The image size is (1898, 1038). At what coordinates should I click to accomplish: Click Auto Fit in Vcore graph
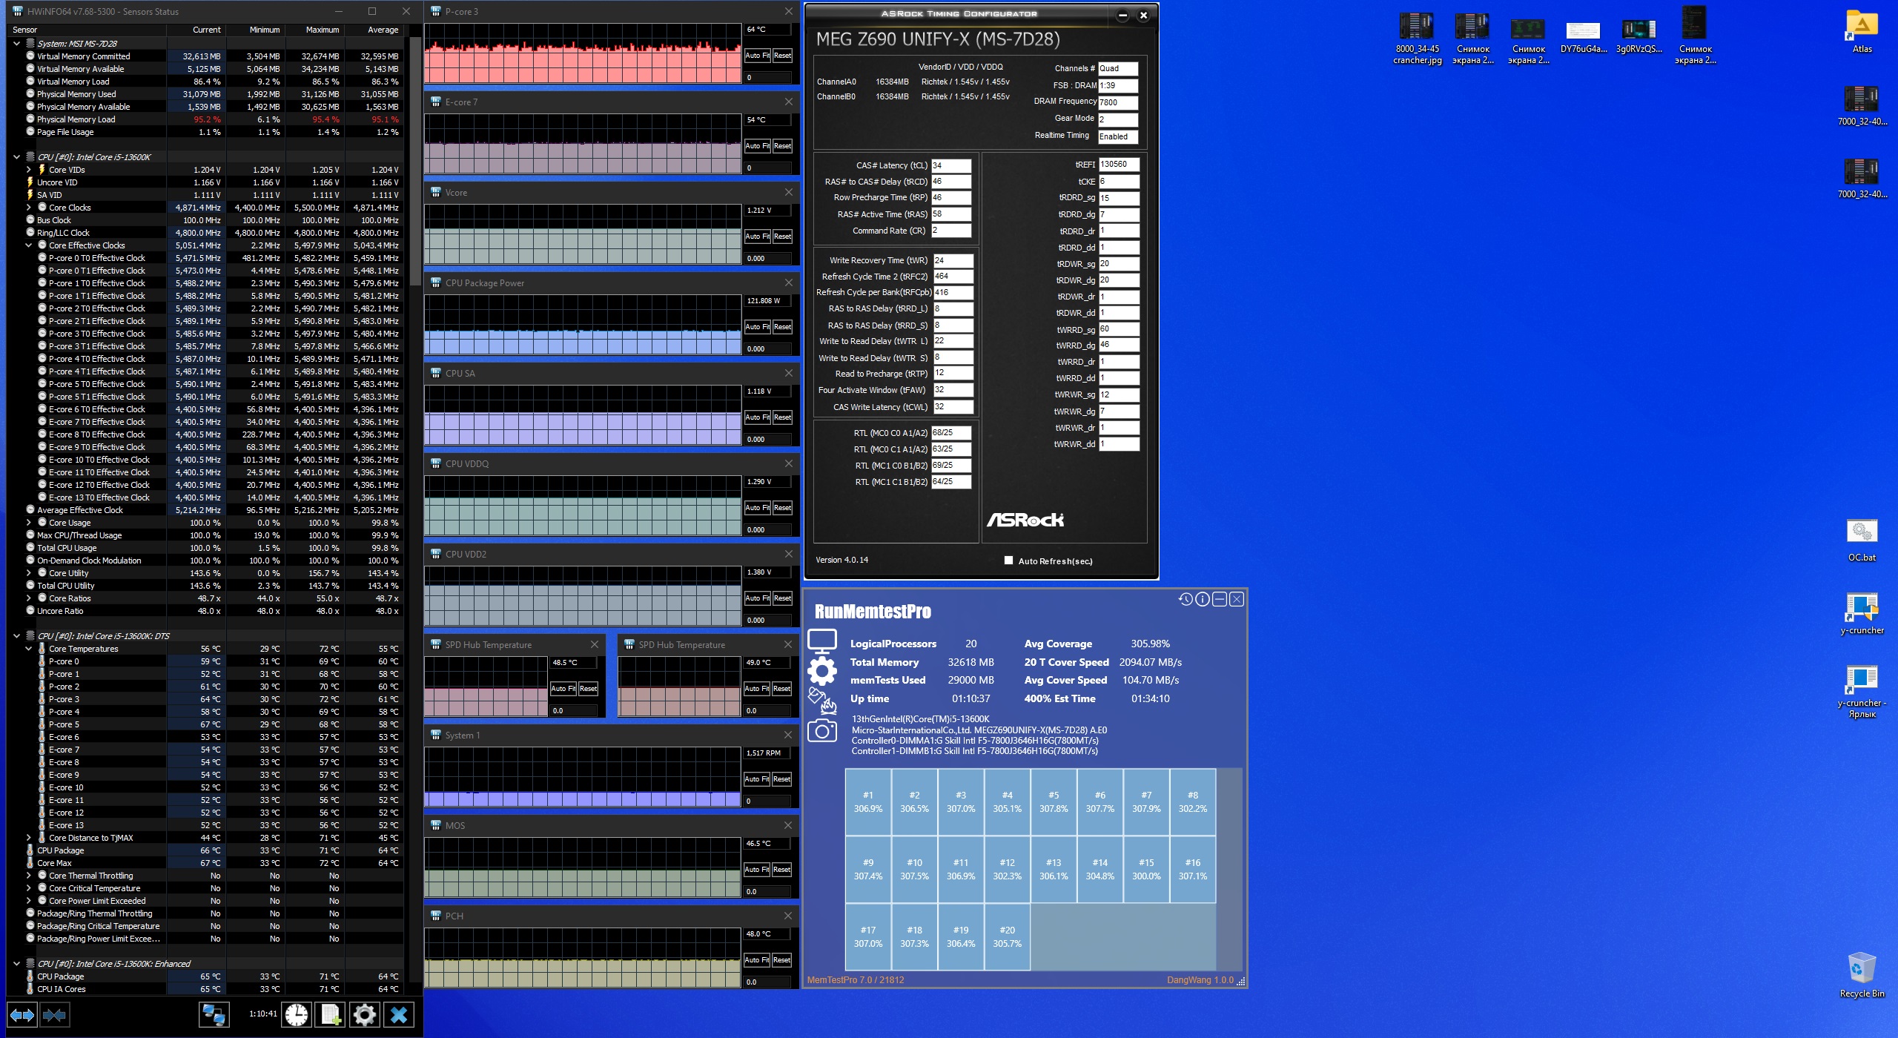click(x=757, y=237)
